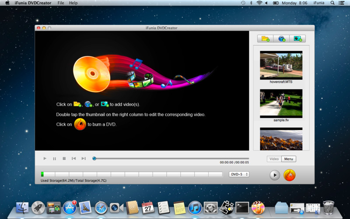Click the sample.flv file name label
Image resolution: width=350 pixels, height=219 pixels.
(x=281, y=120)
